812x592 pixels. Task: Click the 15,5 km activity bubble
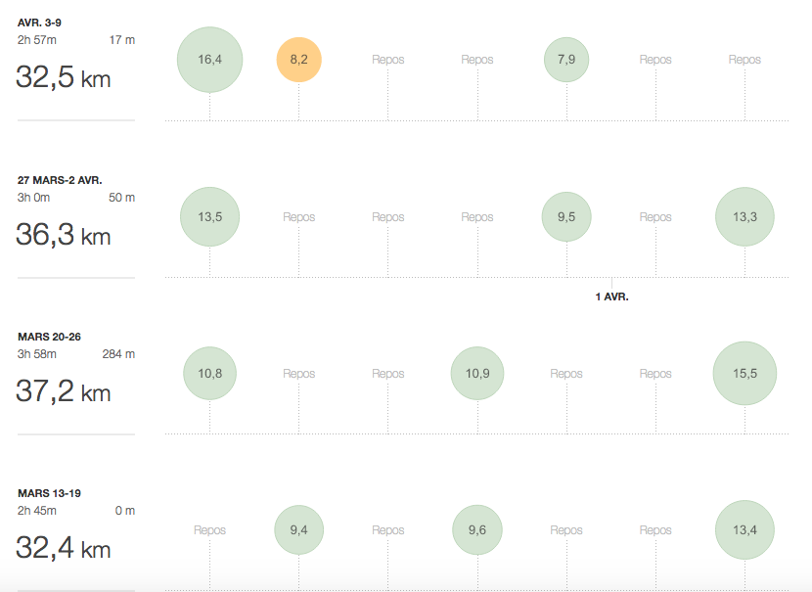point(744,374)
